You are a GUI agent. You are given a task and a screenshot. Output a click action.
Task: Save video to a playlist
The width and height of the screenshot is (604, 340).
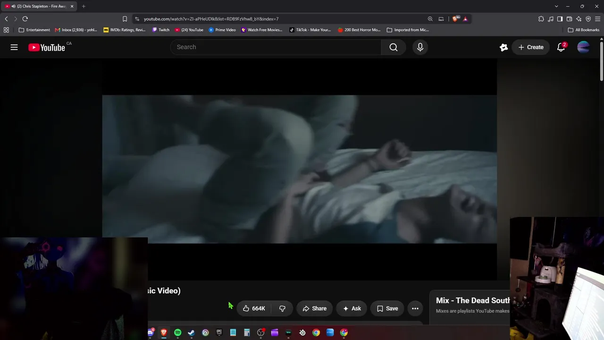pyautogui.click(x=387, y=308)
